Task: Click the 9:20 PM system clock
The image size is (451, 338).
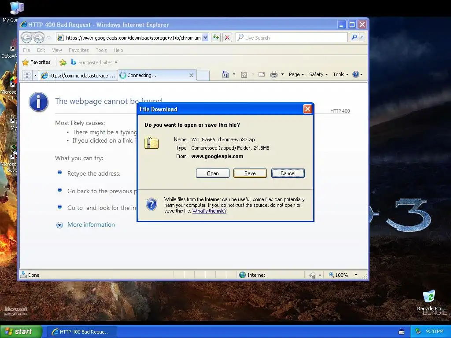Action: pos(435,331)
